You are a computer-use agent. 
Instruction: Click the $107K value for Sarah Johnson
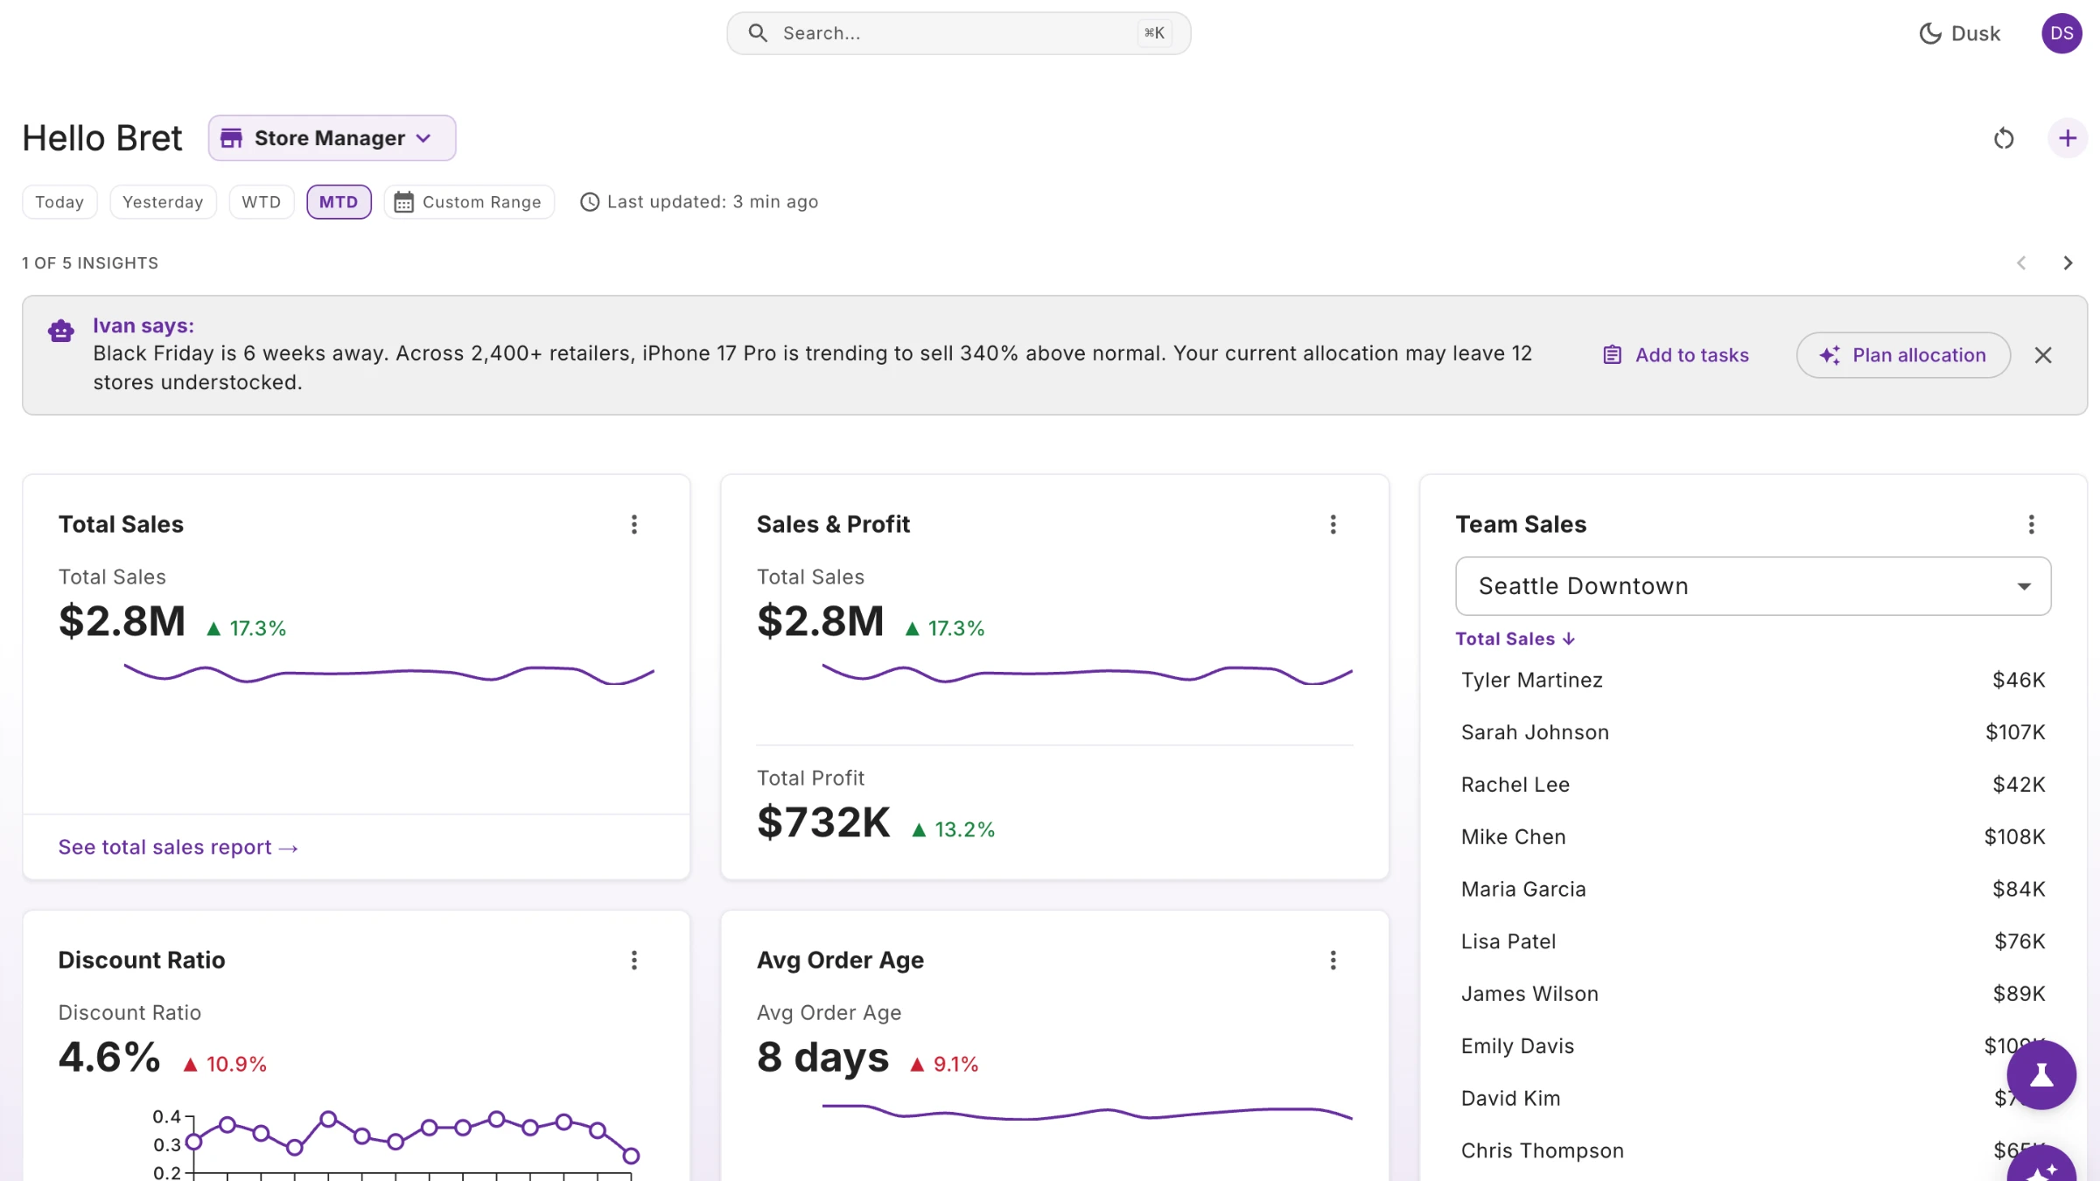[x=2015, y=733]
